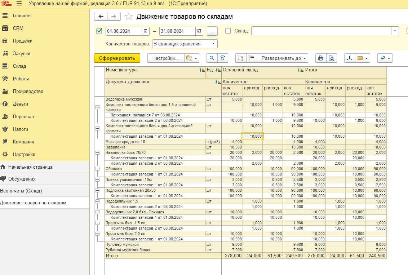The width and height of the screenshot is (408, 275).
Task: Click the Сформировать button
Action: click(117, 58)
